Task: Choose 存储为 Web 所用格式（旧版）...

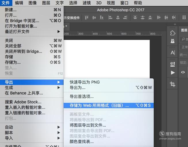Action: [109, 105]
